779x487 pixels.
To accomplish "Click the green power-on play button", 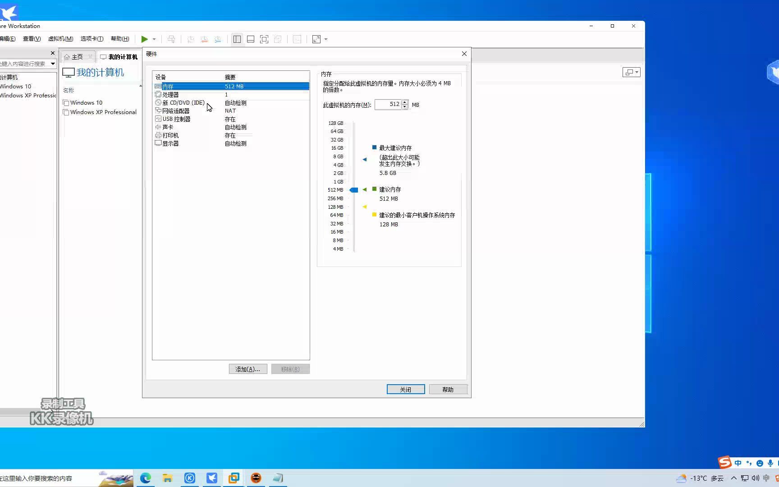I will [x=144, y=39].
